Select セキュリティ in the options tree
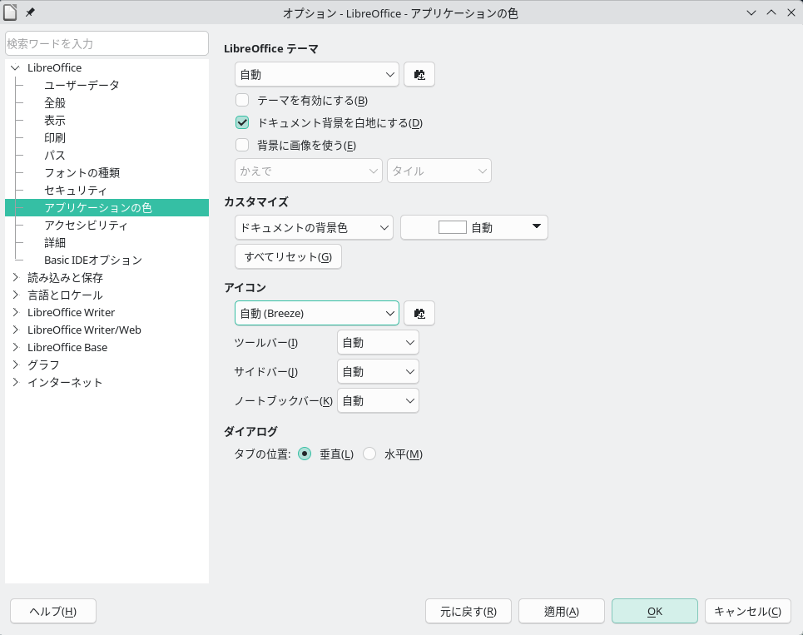Viewport: 803px width, 635px height. (x=76, y=191)
